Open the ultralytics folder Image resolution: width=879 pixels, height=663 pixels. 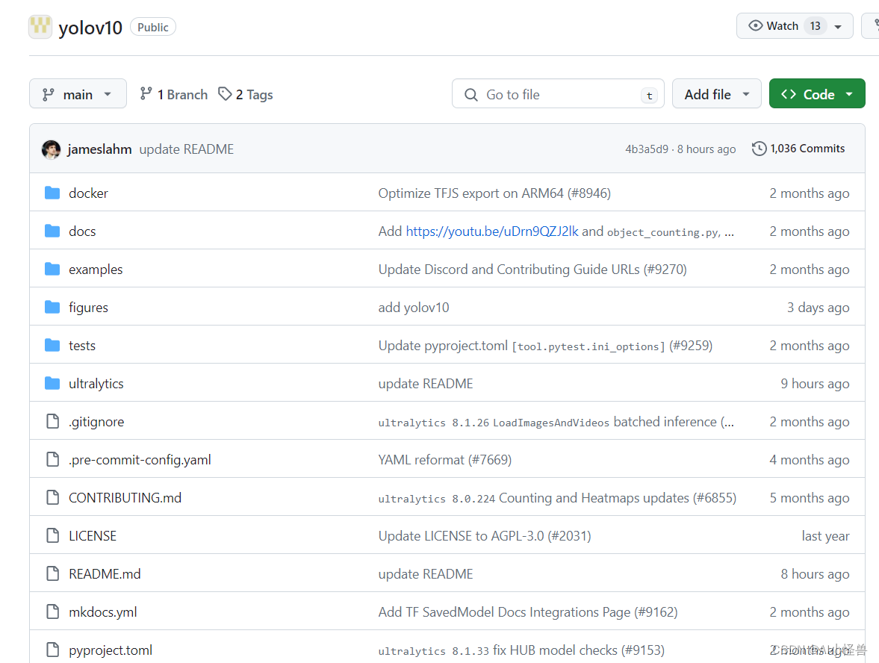[x=96, y=383]
